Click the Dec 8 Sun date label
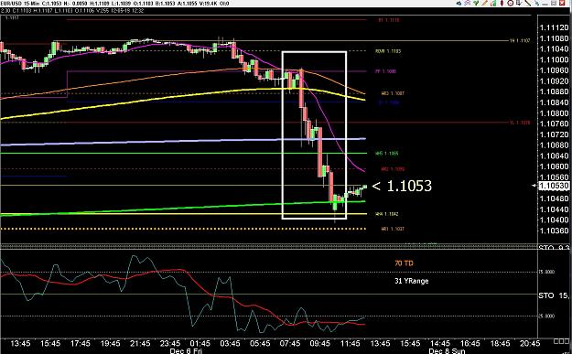 tap(447, 350)
